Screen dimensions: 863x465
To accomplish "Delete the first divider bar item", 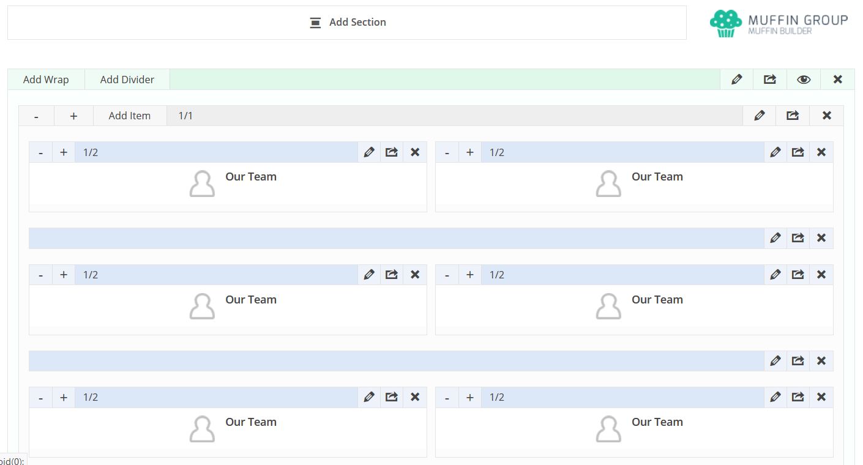I will tap(821, 238).
